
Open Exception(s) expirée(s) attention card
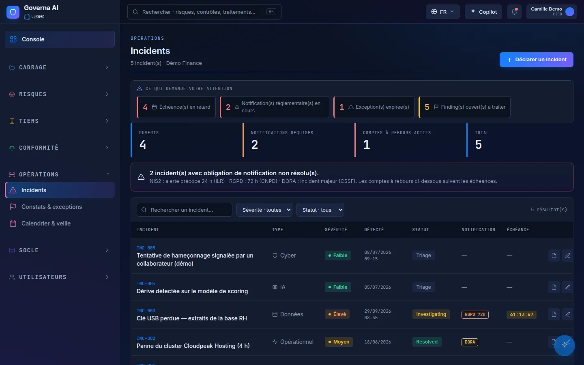[x=374, y=107]
